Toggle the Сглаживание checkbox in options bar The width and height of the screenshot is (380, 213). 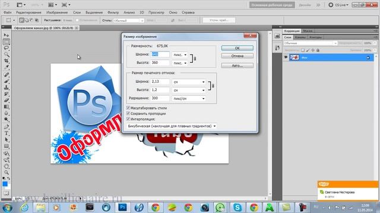tap(77, 20)
